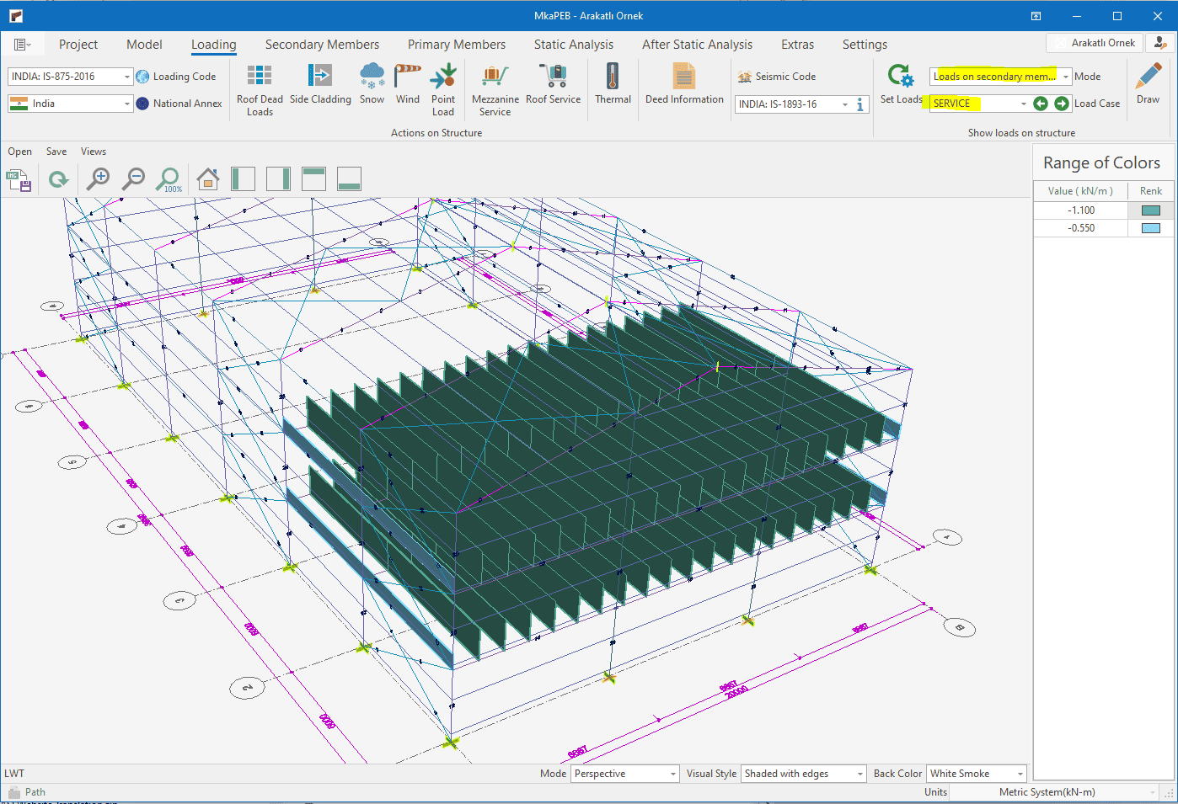Click the Arakatlı Ornek button

coord(1095,43)
